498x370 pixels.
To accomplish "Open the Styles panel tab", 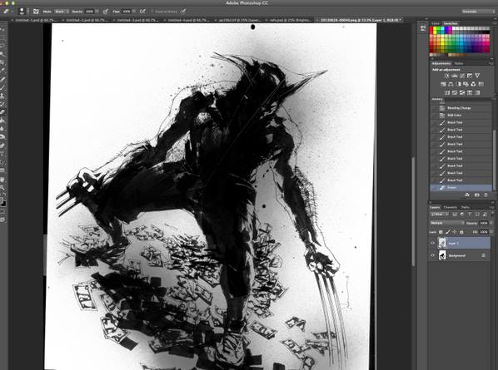I will pos(458,63).
